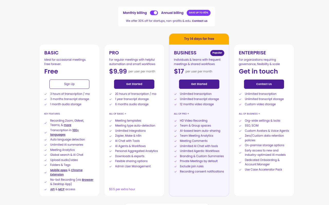Click the Monthly billing label

click(135, 13)
